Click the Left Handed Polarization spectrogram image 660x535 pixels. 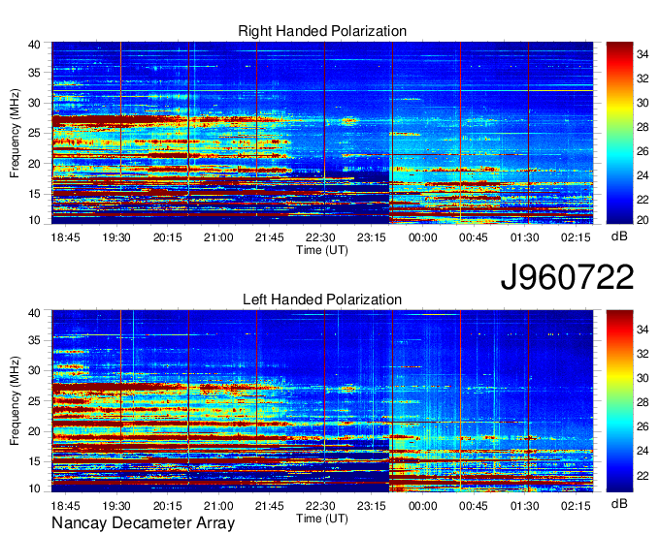tap(322, 401)
